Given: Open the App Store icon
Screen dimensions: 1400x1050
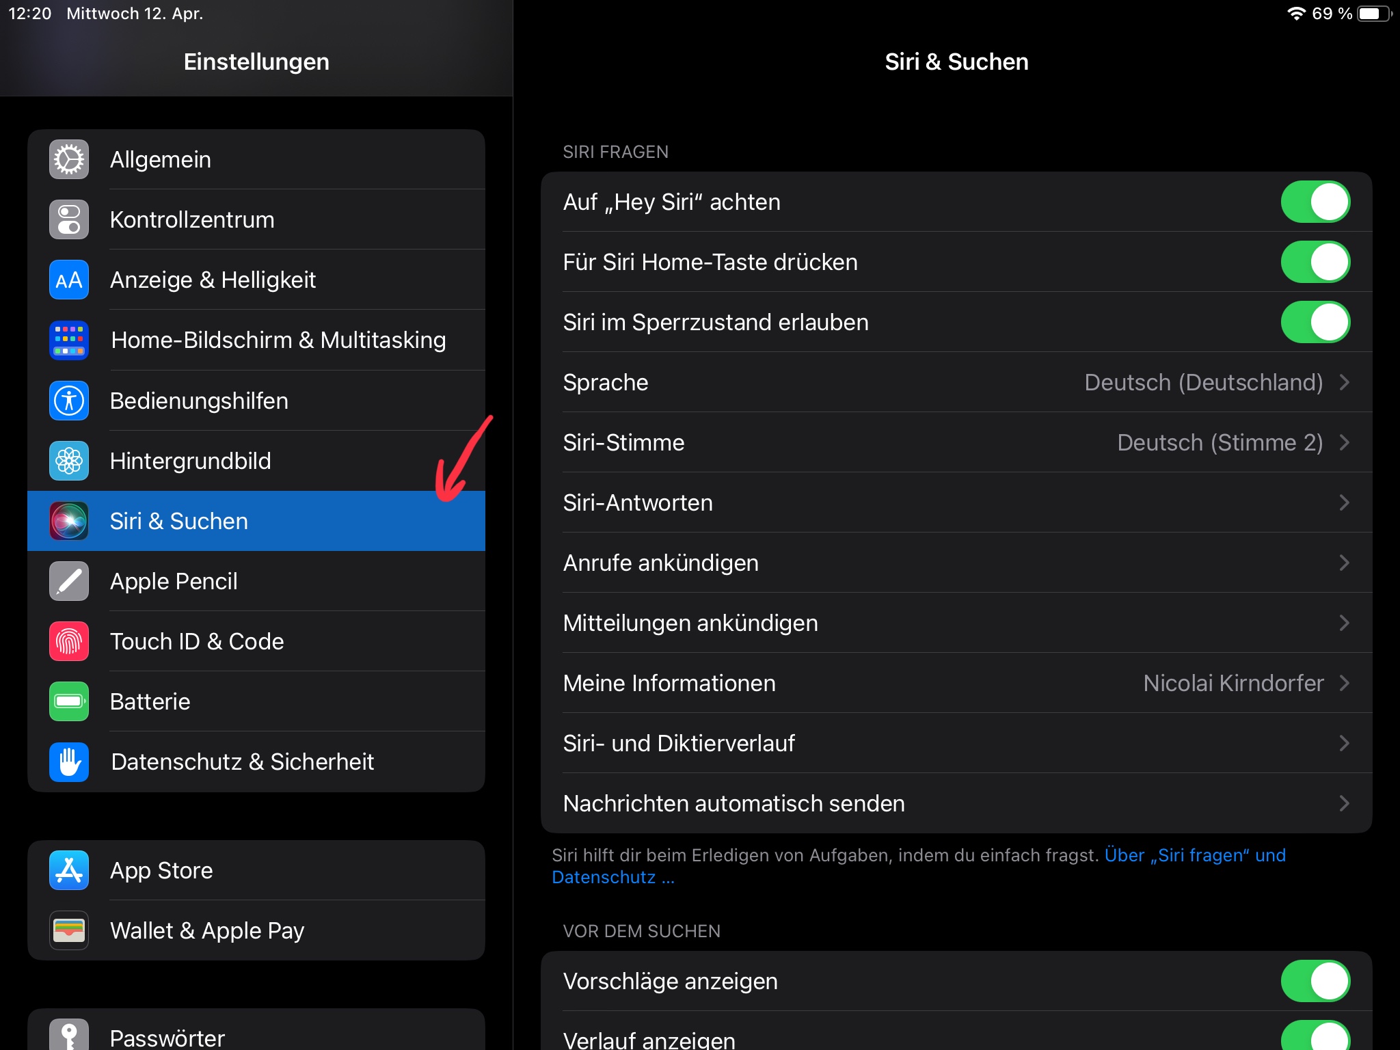Looking at the screenshot, I should tap(69, 870).
